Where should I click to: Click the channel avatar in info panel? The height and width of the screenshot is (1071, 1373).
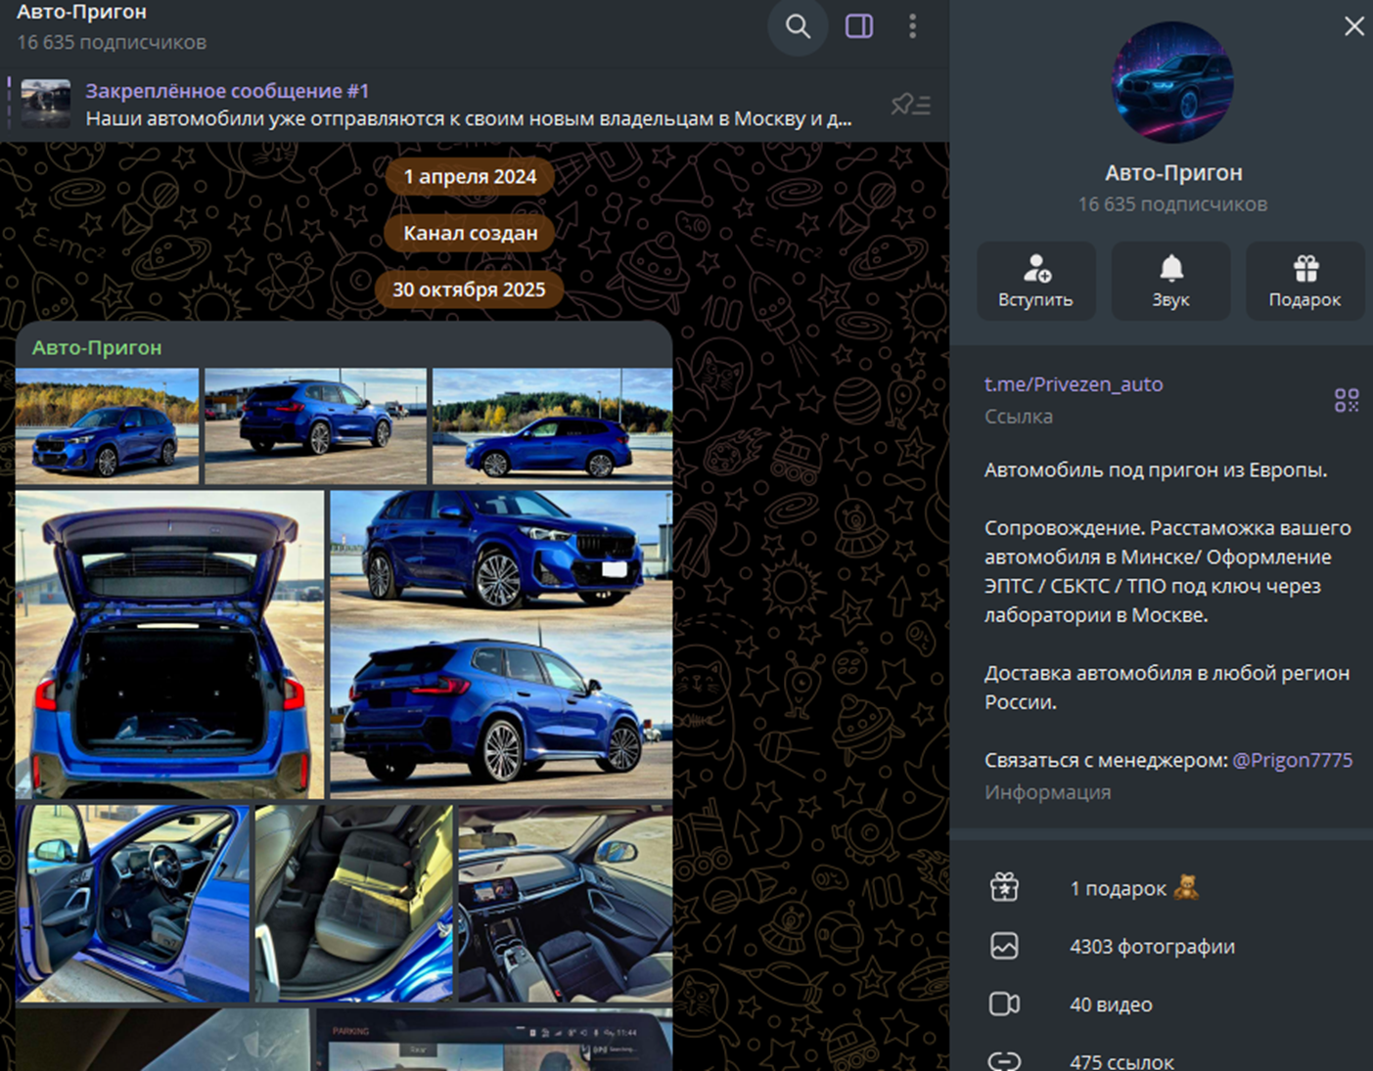1172,83
